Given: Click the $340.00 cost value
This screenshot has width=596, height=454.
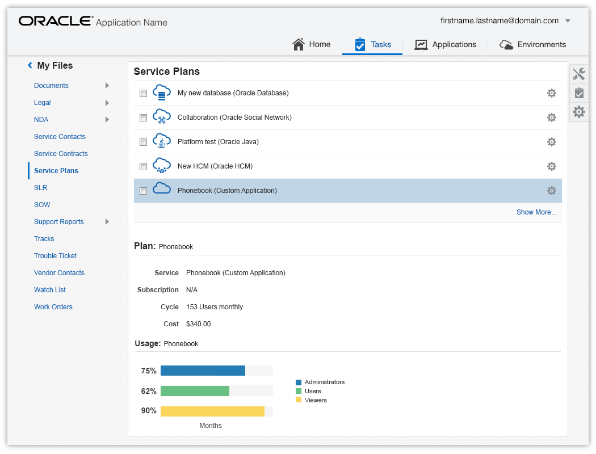Looking at the screenshot, I should 199,323.
